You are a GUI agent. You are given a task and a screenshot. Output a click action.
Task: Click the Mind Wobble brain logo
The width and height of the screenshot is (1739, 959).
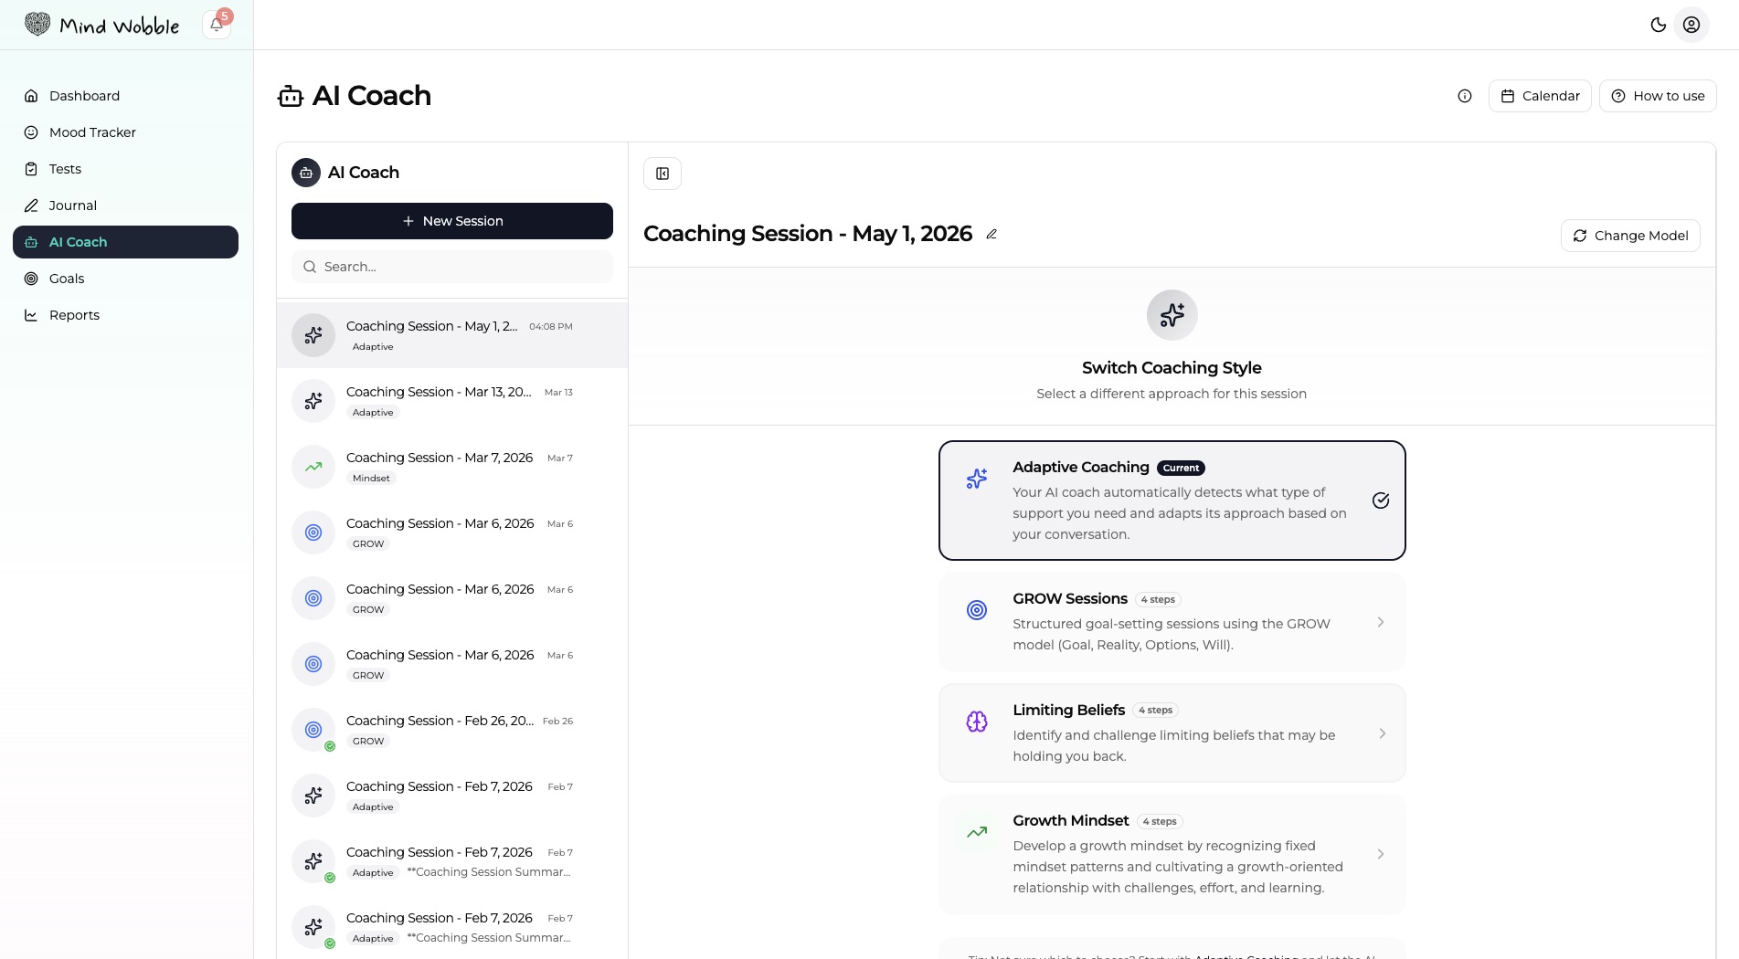(37, 25)
